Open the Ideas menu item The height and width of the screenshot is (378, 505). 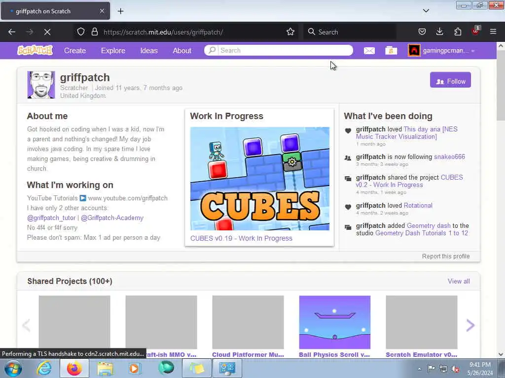pos(149,51)
